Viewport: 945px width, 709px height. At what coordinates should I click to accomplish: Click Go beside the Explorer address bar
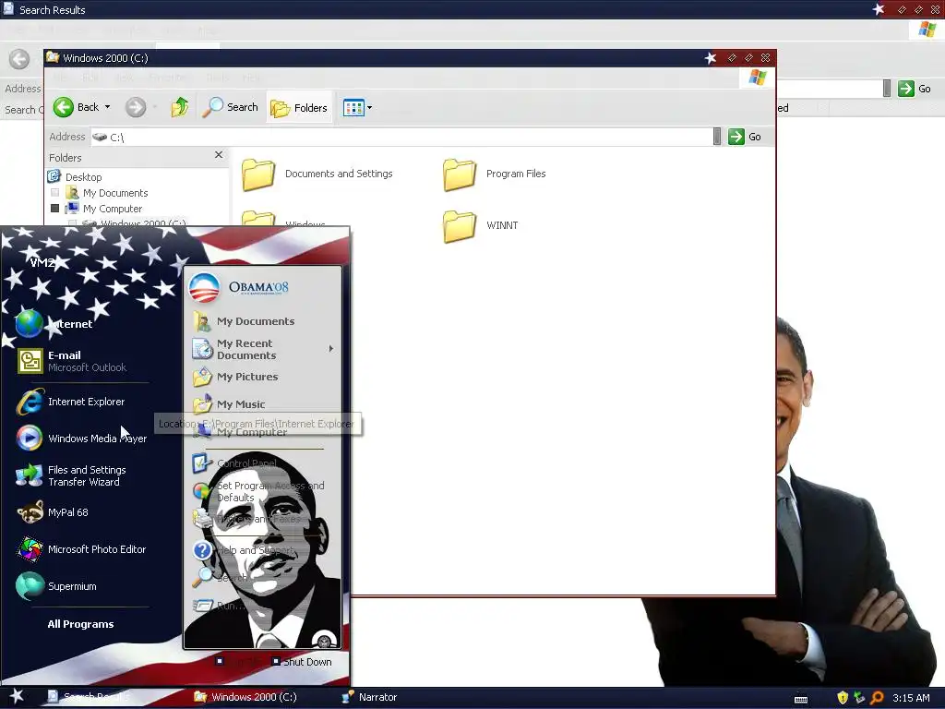[745, 137]
